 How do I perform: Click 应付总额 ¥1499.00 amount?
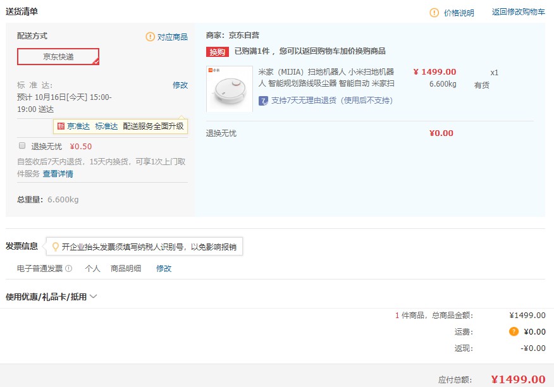[x=519, y=379]
